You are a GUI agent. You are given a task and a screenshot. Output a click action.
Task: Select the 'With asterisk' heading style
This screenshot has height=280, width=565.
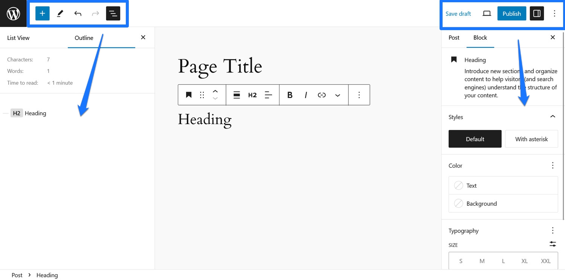[x=531, y=139]
